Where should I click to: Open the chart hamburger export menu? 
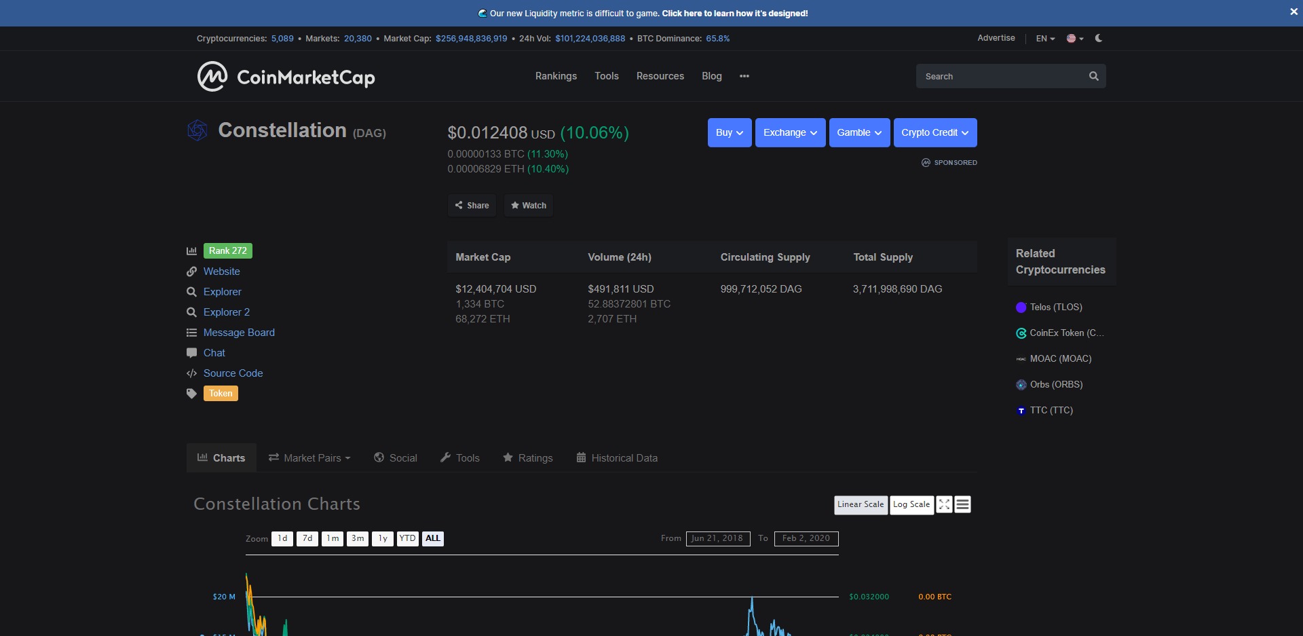point(962,504)
